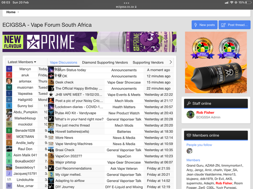
Task: Click the Post thread button
Action: pos(234,25)
